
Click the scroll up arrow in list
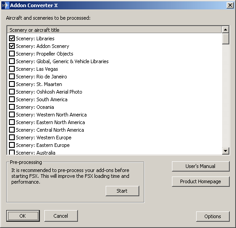click(225, 30)
